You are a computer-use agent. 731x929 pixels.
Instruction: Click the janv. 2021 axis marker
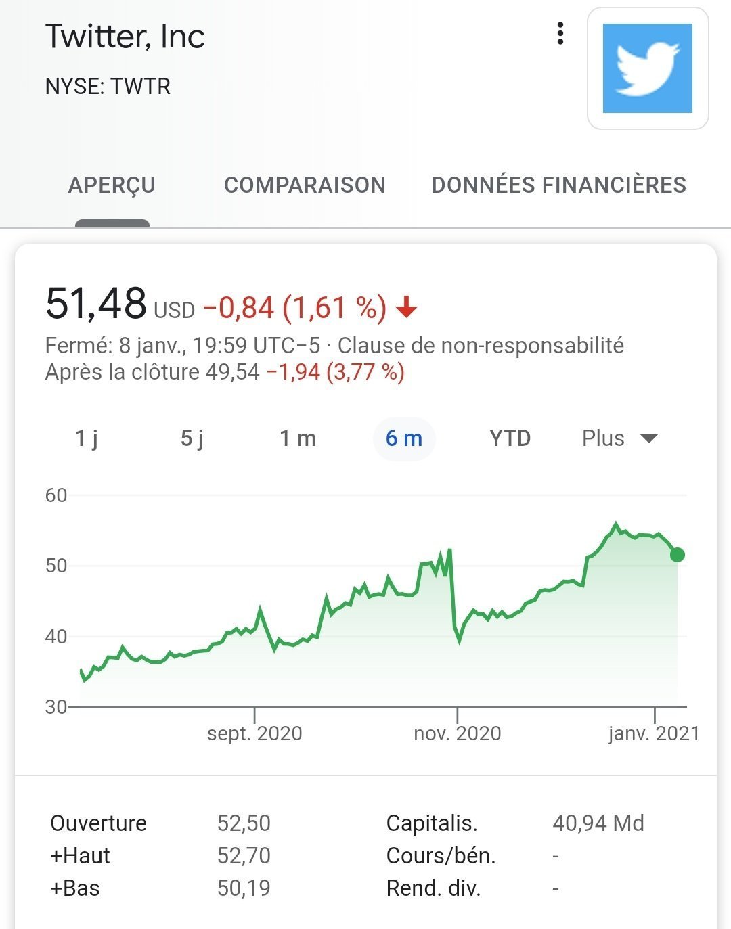(x=654, y=733)
